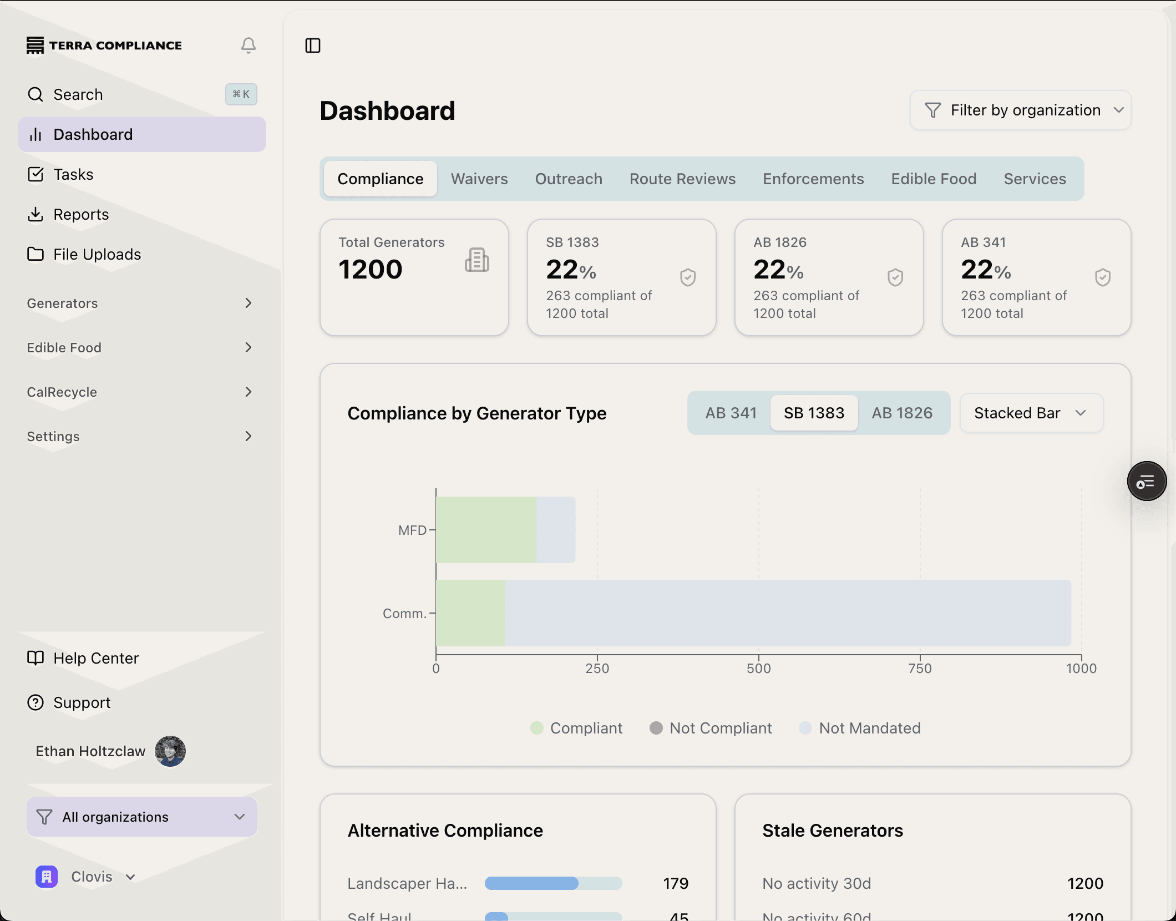
Task: Click Ethan Holtzclaw's avatar photo
Action: (170, 751)
